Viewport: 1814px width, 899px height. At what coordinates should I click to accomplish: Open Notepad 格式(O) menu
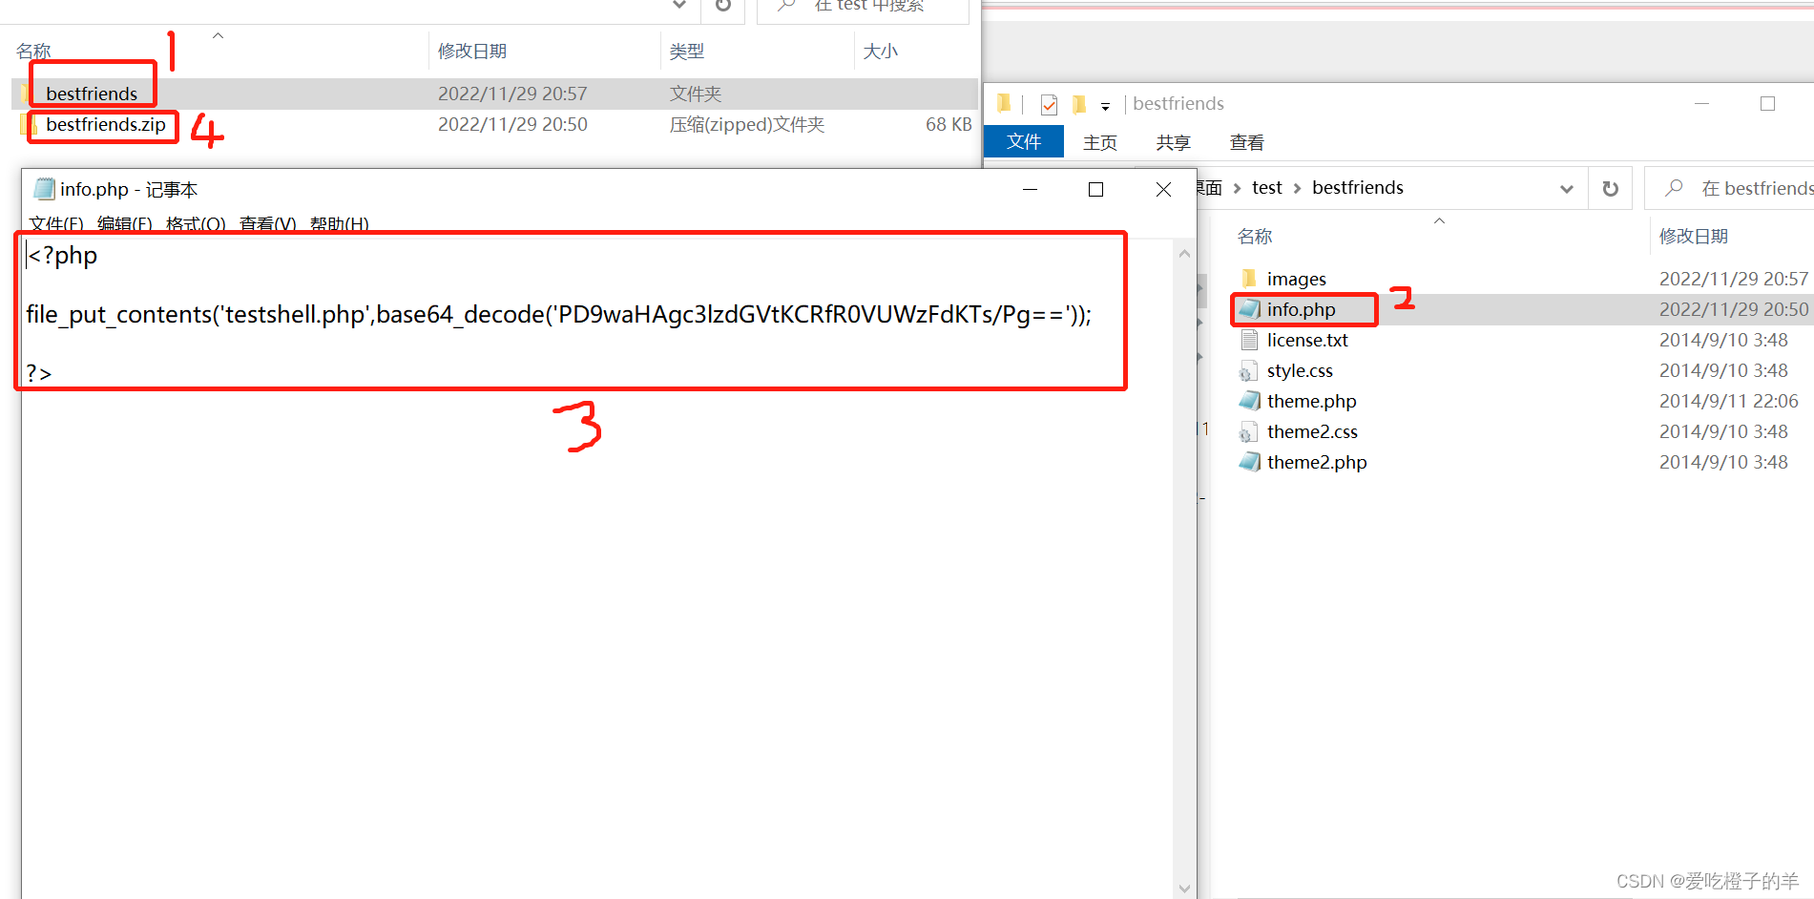click(x=196, y=224)
